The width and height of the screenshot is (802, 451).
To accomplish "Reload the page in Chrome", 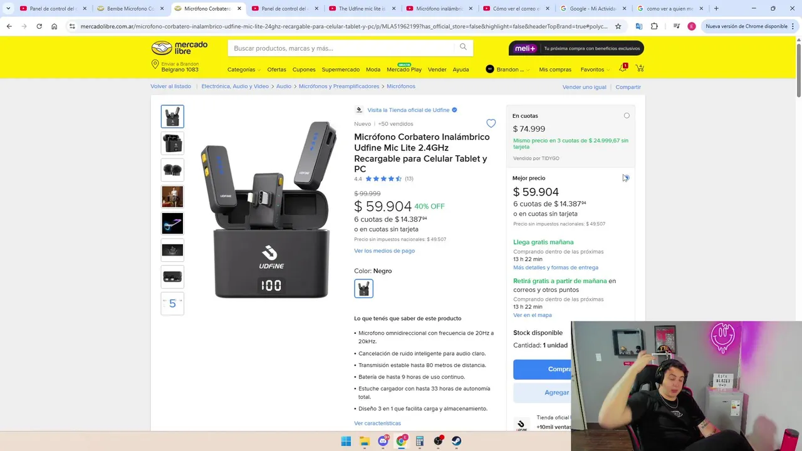I will point(39,26).
